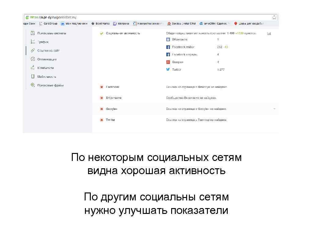Click the Twitter bird icon
The height and width of the screenshot is (235, 313).
tap(168, 69)
